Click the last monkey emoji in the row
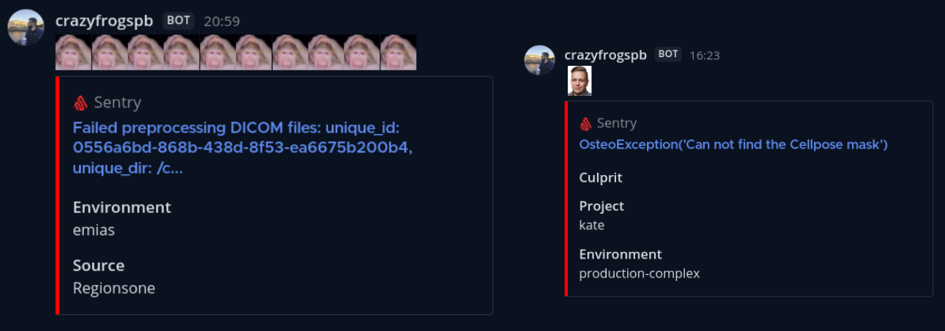Viewport: 945px width, 331px height. click(399, 53)
